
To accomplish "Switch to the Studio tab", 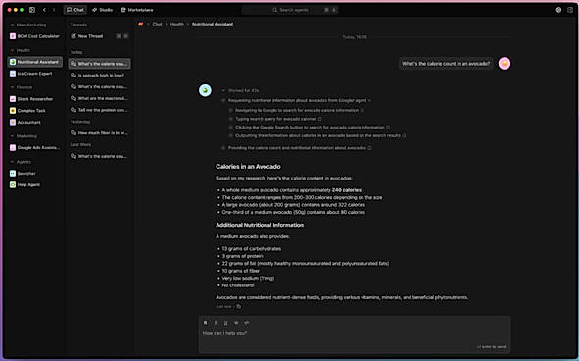I will point(102,10).
